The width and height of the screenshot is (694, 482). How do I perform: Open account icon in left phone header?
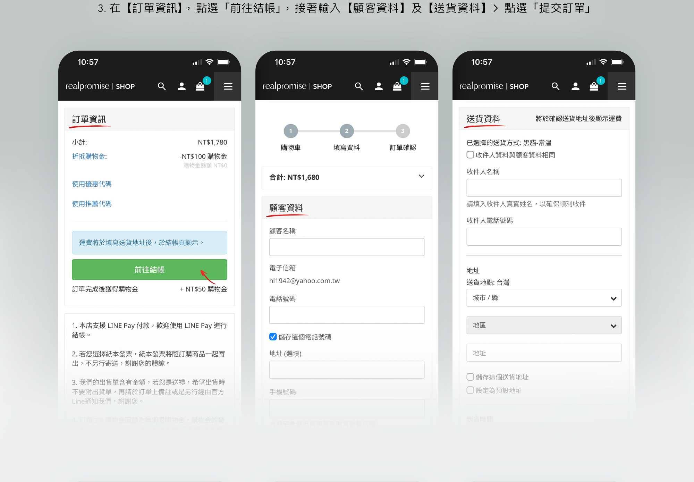pos(181,86)
